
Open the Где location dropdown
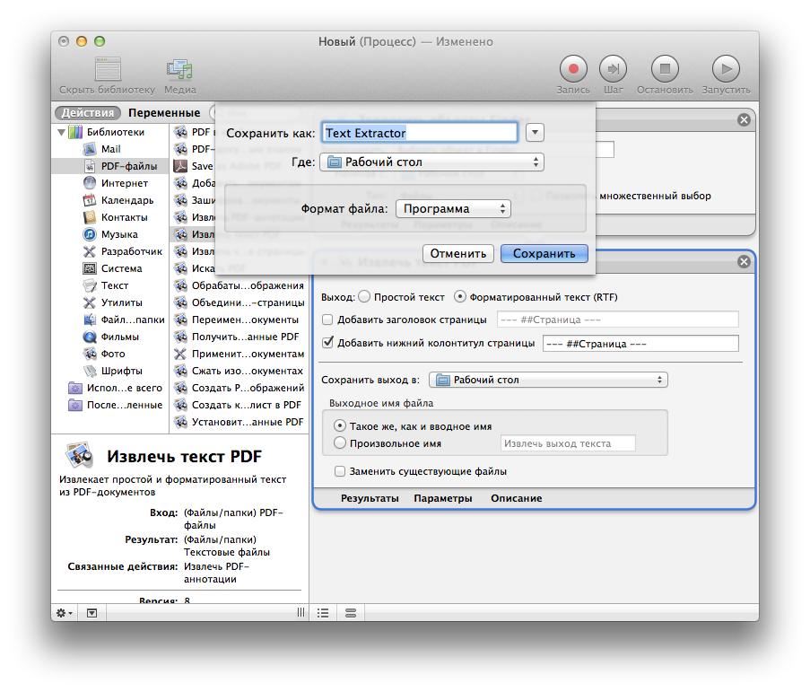432,162
